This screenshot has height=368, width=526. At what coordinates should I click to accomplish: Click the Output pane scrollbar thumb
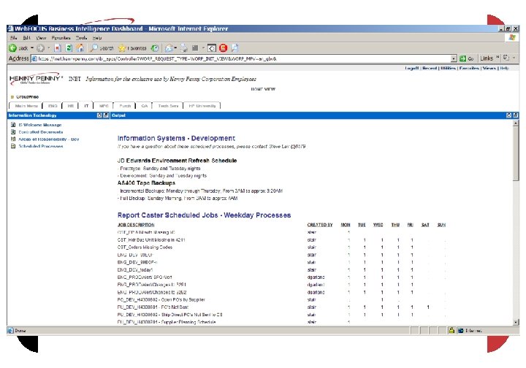click(516, 154)
